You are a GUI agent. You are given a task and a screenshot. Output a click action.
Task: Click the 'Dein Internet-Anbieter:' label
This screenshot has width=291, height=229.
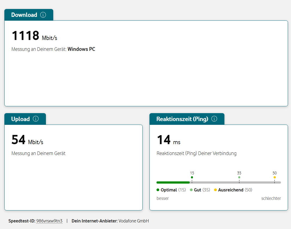(x=95, y=221)
